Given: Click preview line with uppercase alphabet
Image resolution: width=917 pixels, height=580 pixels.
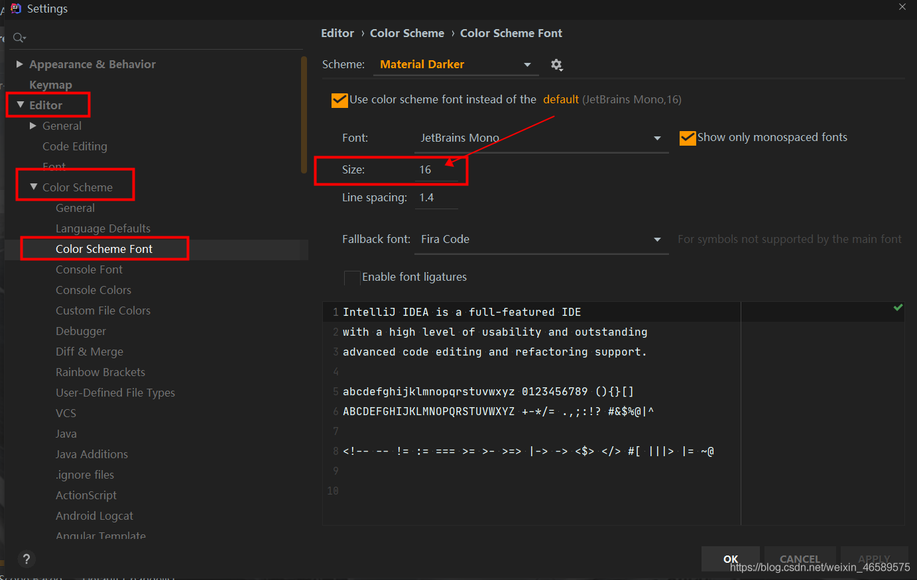Looking at the screenshot, I should 498,412.
